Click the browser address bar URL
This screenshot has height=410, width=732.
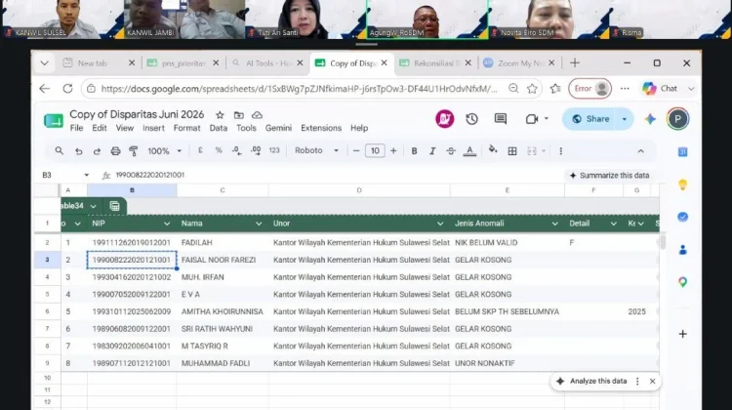[299, 89]
